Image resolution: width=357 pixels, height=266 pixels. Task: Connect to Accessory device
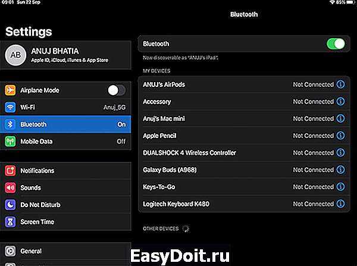[x=244, y=101]
